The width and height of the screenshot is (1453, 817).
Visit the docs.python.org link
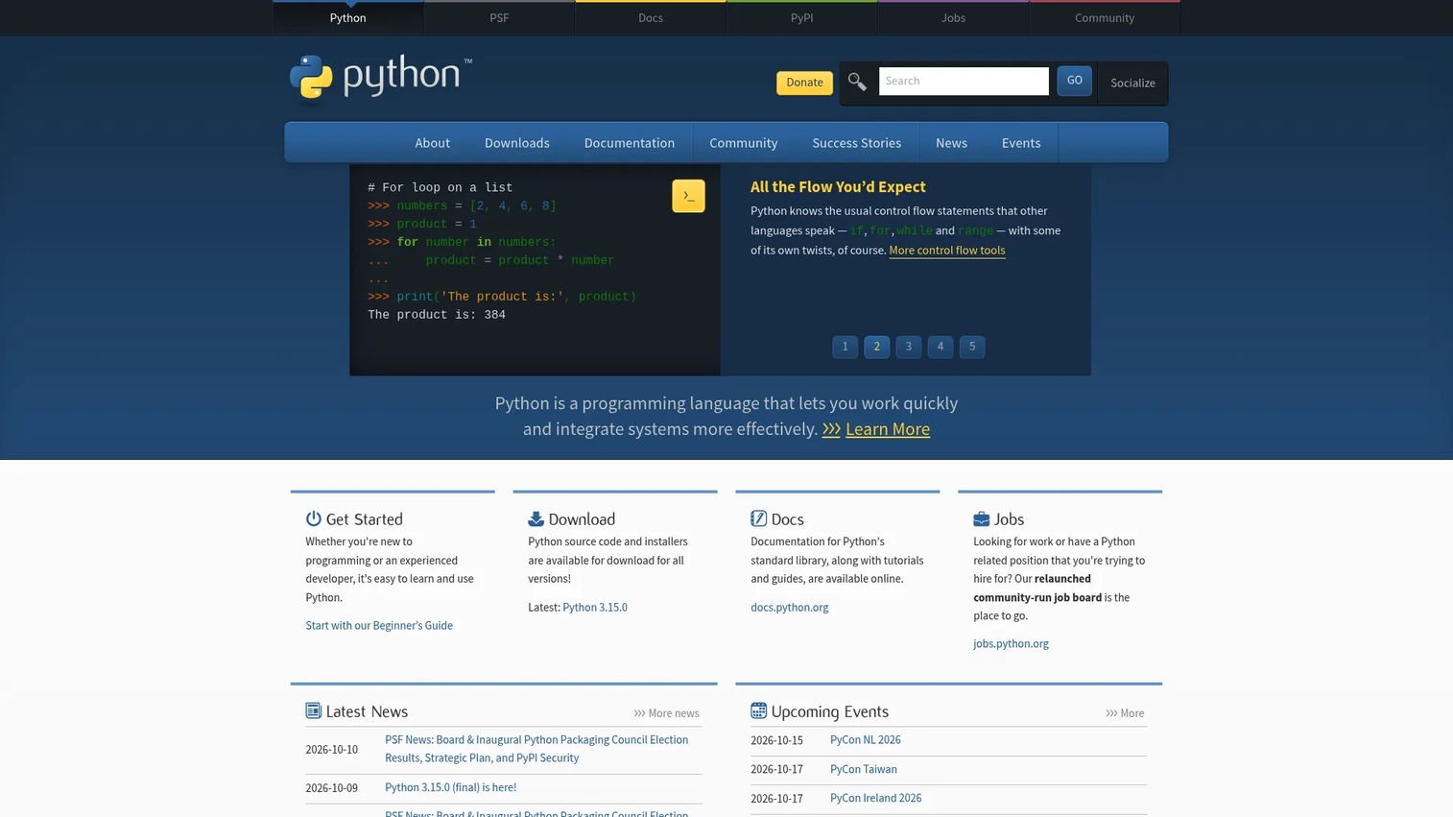point(789,608)
